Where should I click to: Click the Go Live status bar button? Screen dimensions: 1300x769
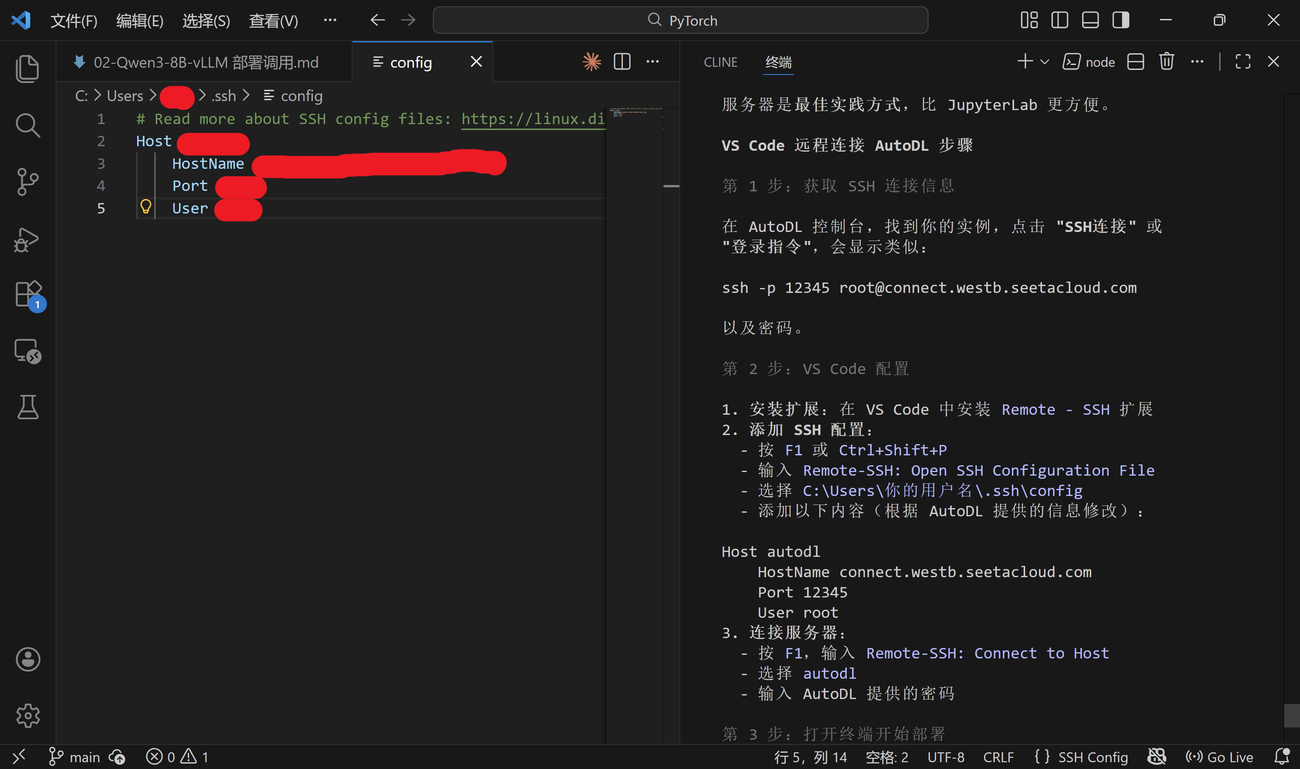click(1220, 757)
